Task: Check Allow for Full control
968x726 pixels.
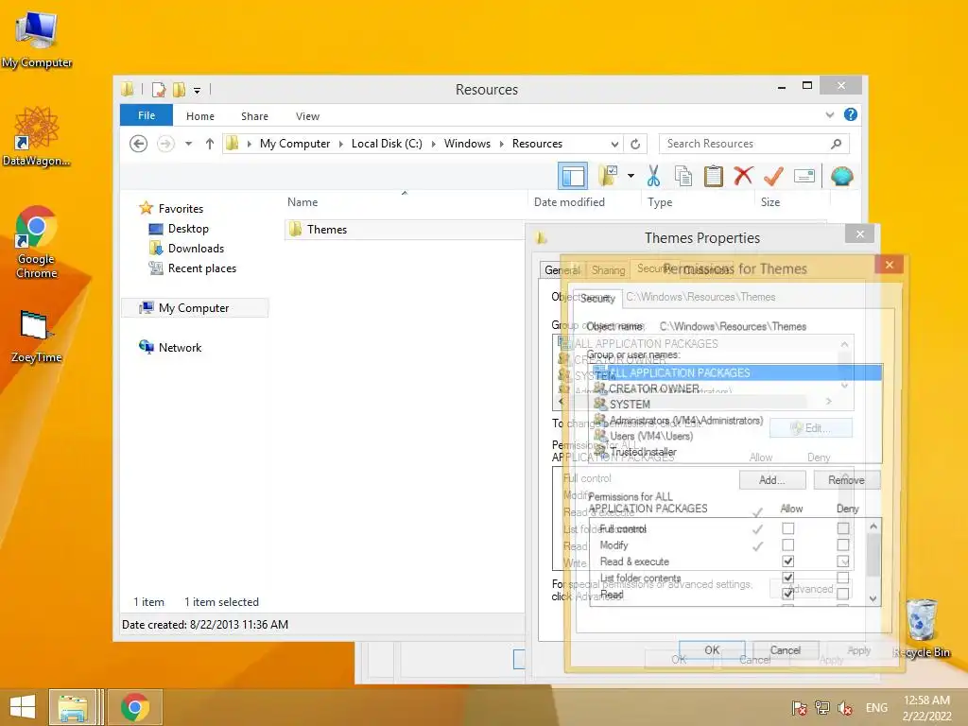Action: pyautogui.click(x=787, y=528)
